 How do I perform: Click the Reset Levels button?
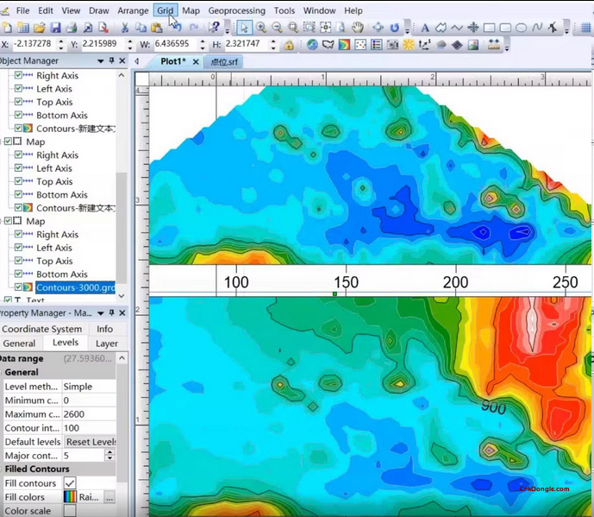tap(91, 442)
